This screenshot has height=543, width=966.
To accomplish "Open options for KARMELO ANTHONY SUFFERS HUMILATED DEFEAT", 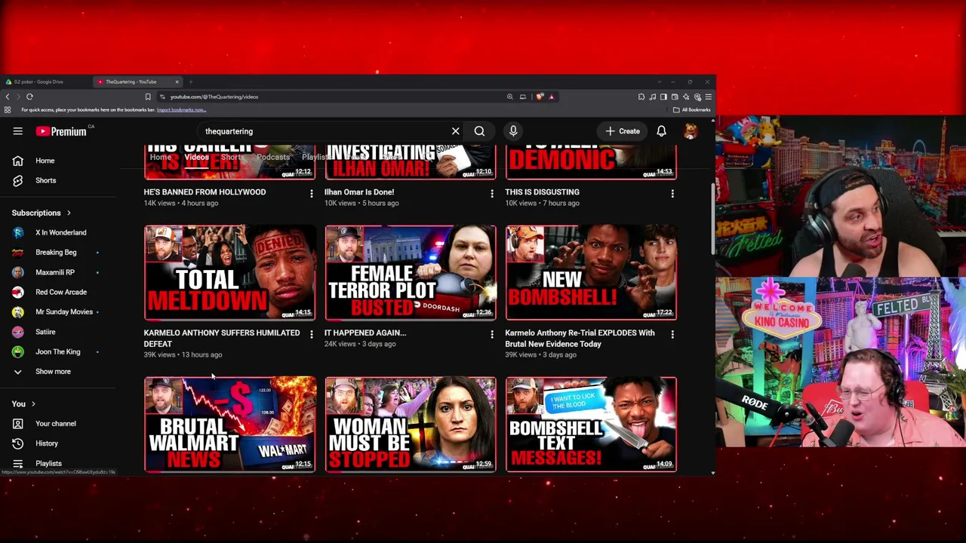I will point(311,334).
